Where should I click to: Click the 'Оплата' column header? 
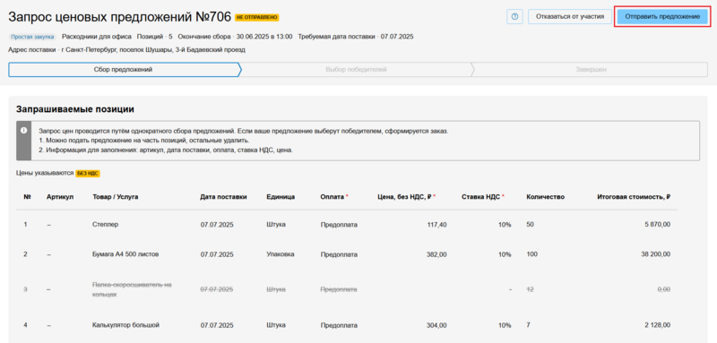coord(332,197)
